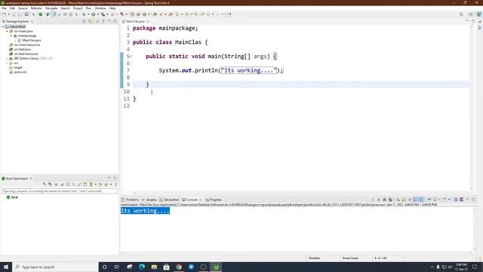Click the green Boot Dashboard toolbar icon

click(40, 14)
